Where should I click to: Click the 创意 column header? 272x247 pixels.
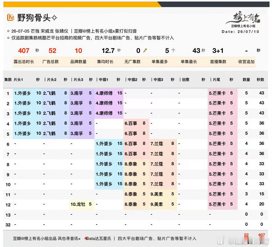[x=186, y=80]
